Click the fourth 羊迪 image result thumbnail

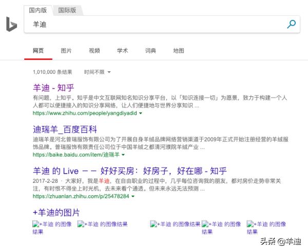(221, 228)
